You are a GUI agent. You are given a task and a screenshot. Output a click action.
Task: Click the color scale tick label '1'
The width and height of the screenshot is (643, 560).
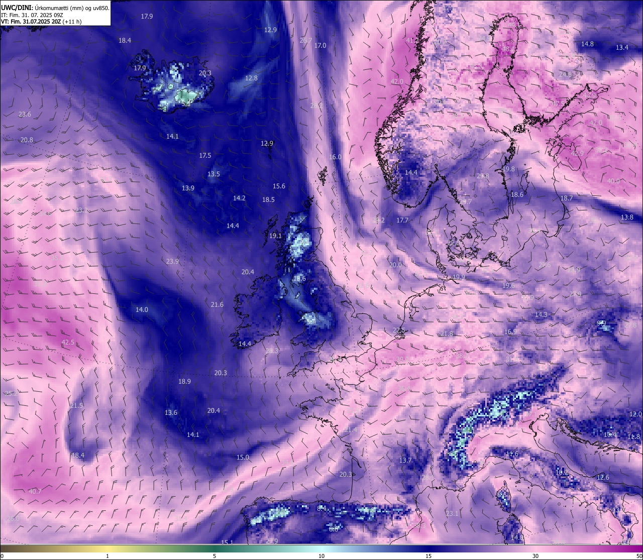(108, 556)
